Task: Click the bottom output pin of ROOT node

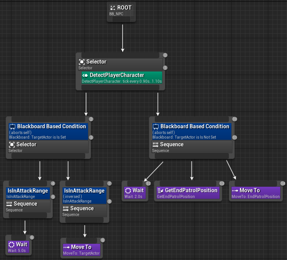Action: pyautogui.click(x=122, y=19)
